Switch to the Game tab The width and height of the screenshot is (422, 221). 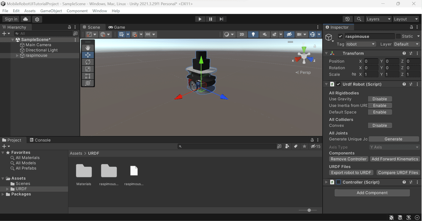click(x=117, y=27)
